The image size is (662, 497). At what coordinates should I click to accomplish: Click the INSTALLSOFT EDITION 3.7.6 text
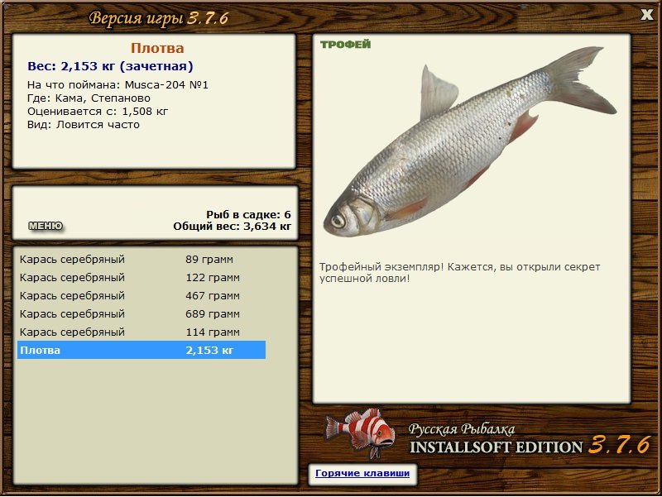pos(530,447)
